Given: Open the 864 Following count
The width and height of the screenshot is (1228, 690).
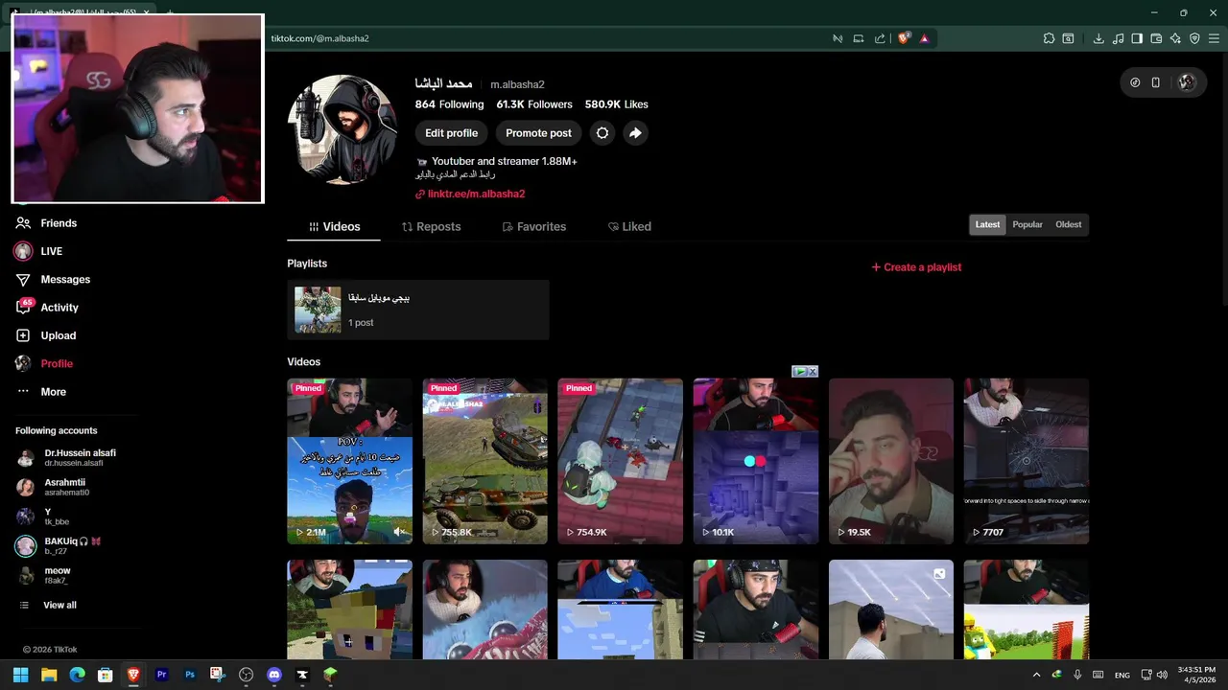Looking at the screenshot, I should click(x=449, y=104).
